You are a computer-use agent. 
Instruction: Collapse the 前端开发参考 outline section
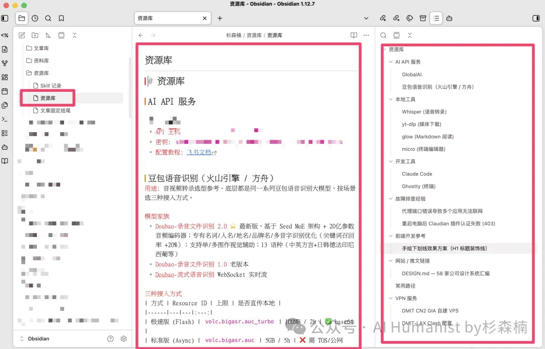coord(391,236)
